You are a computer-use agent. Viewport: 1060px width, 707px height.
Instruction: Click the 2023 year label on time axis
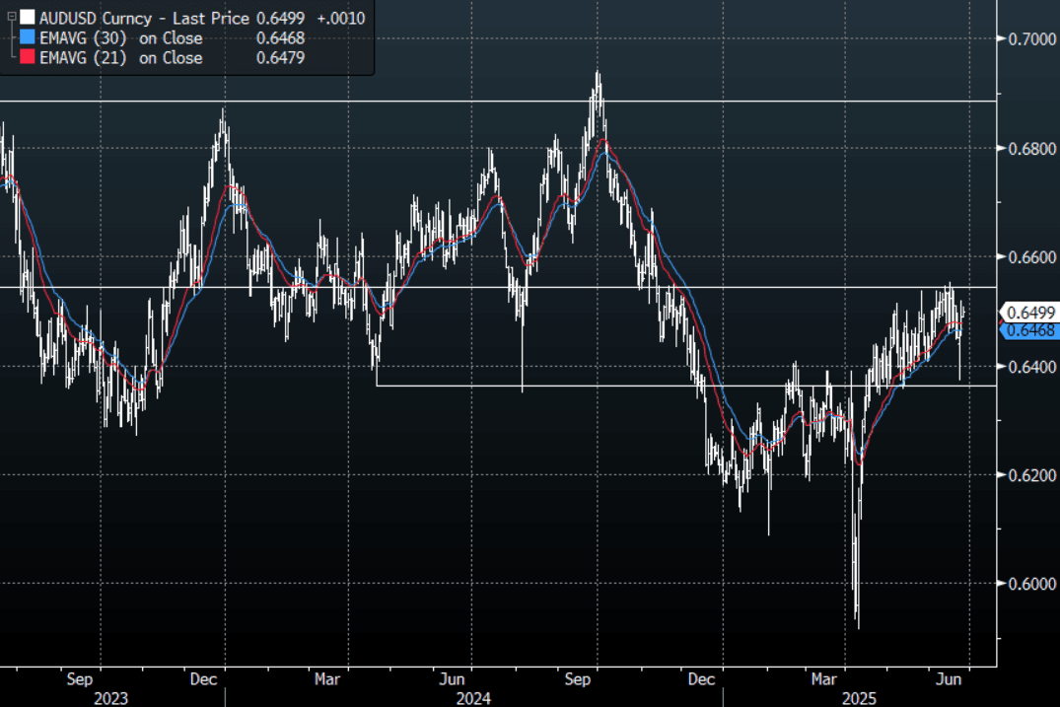[110, 698]
